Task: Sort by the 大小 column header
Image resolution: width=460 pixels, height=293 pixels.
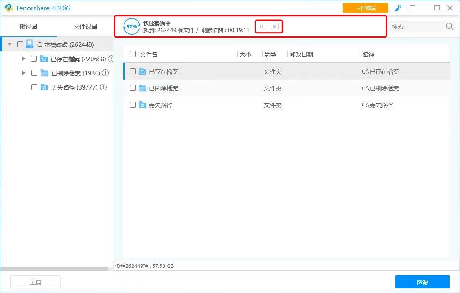Action: pyautogui.click(x=245, y=54)
